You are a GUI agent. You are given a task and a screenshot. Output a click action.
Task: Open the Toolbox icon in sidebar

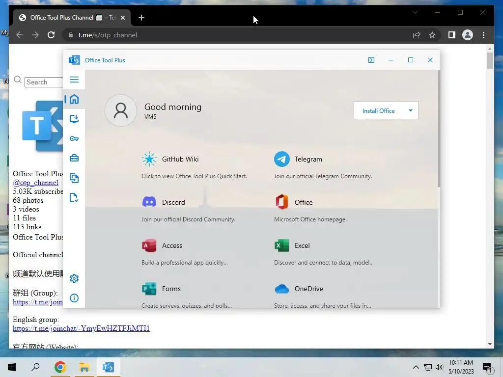pyautogui.click(x=74, y=158)
